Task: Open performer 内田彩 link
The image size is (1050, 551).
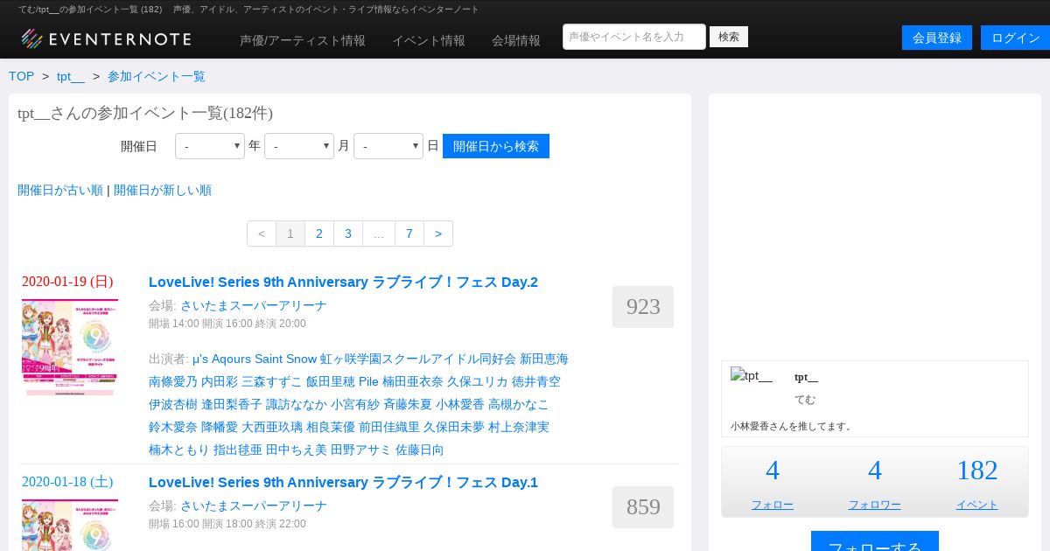Action: click(x=220, y=381)
